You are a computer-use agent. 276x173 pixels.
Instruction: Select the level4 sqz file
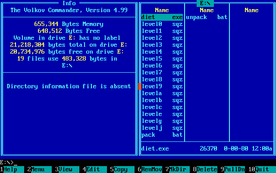pos(162,52)
